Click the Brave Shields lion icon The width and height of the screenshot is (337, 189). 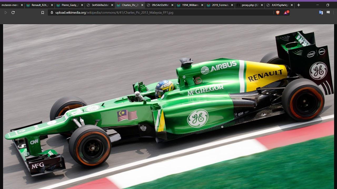pyautogui.click(x=278, y=12)
